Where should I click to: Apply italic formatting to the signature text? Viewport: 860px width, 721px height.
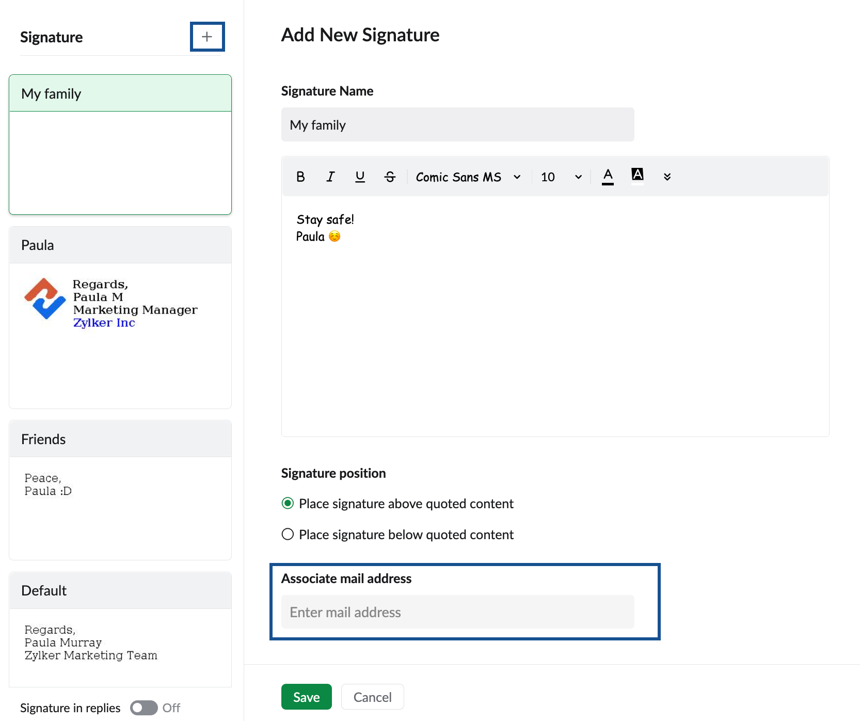(330, 177)
